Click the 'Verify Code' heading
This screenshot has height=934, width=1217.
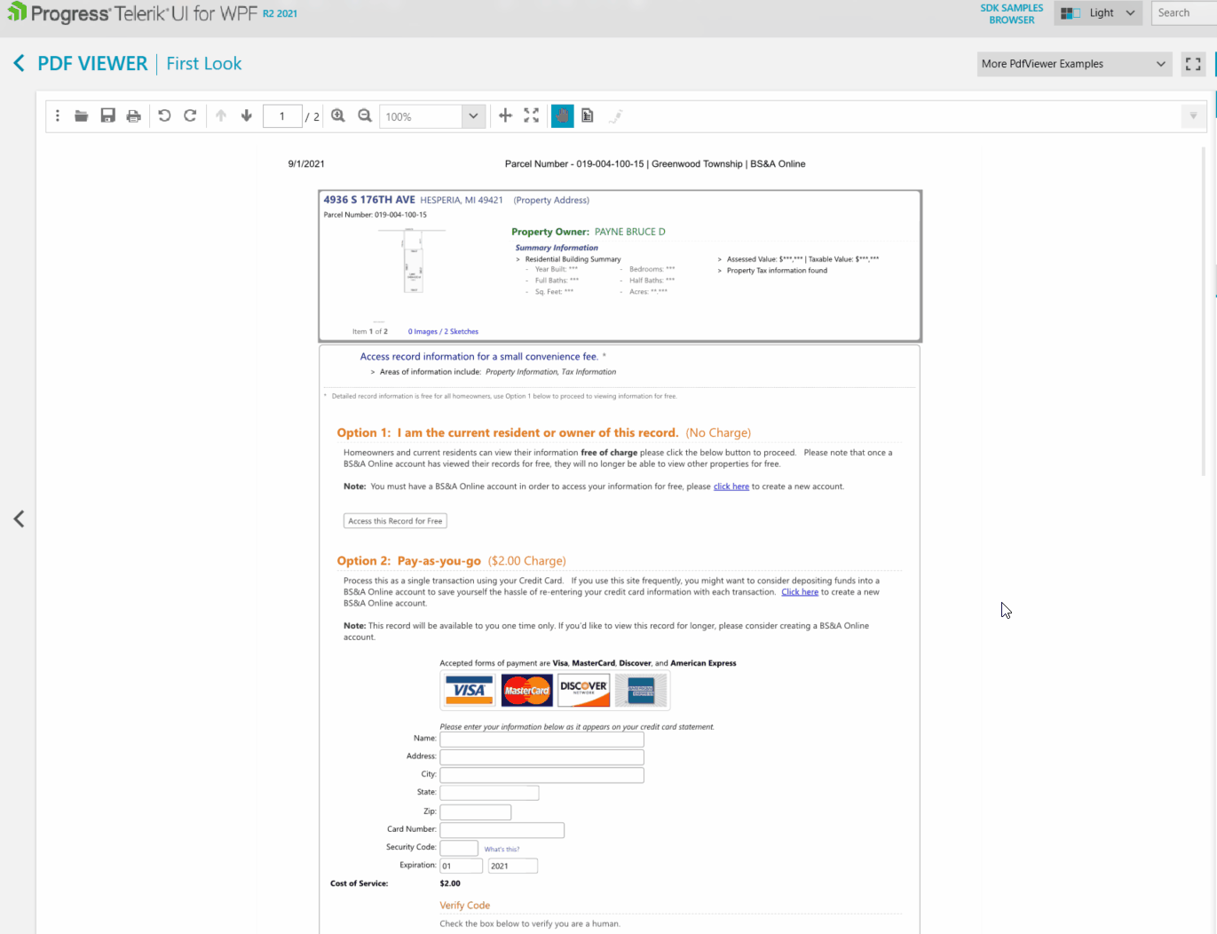pyautogui.click(x=465, y=906)
